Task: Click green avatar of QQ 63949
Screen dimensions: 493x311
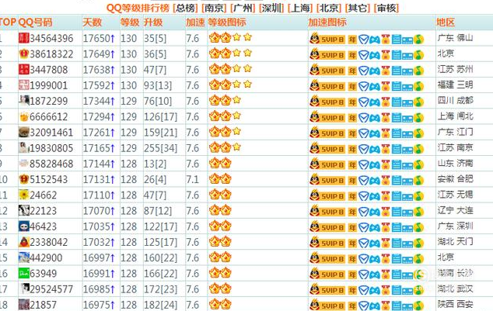Action: (23, 273)
